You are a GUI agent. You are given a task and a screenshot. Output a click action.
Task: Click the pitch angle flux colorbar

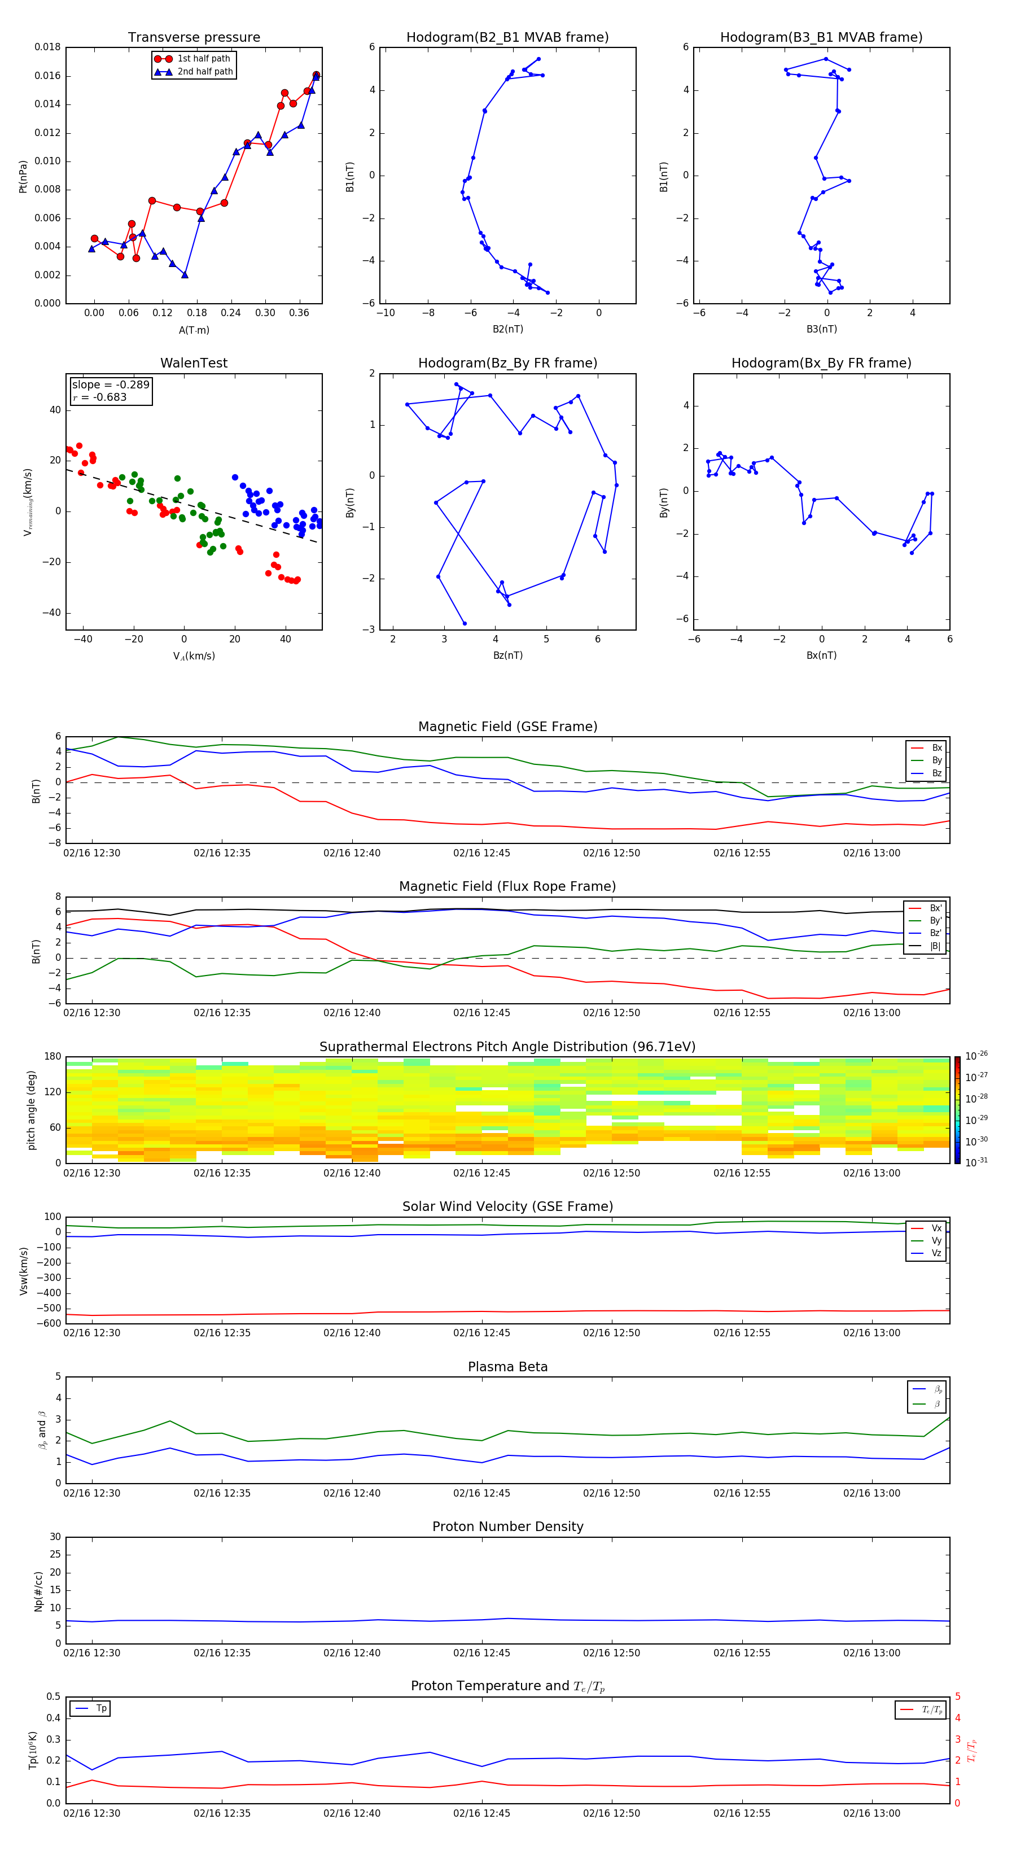957,1110
